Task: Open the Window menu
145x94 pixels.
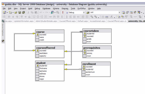Action: pyautogui.click(x=91, y=9)
